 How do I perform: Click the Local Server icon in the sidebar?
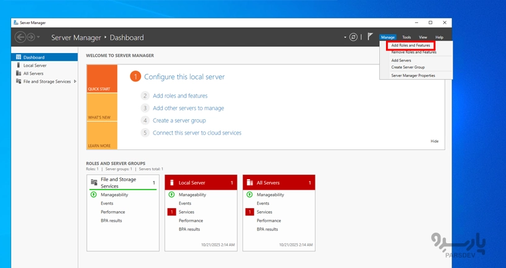[x=19, y=65]
